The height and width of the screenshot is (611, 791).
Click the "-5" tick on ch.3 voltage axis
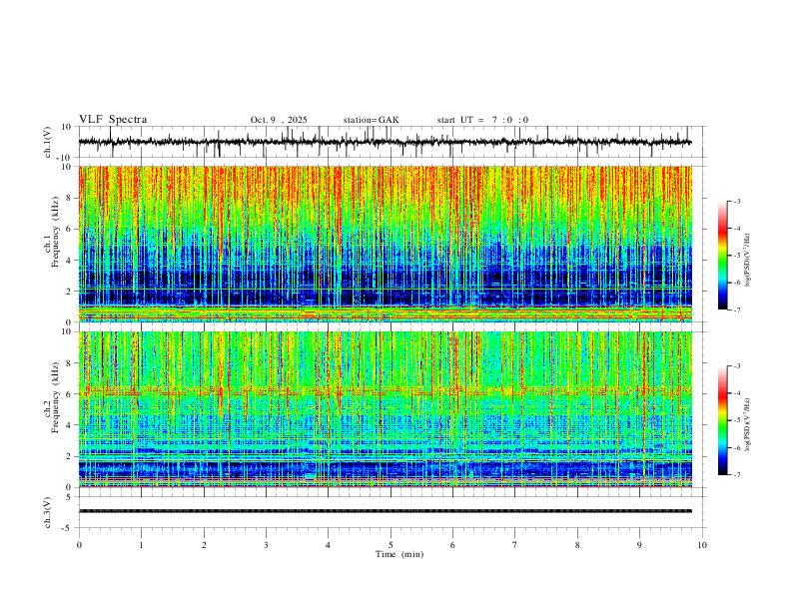coord(68,528)
